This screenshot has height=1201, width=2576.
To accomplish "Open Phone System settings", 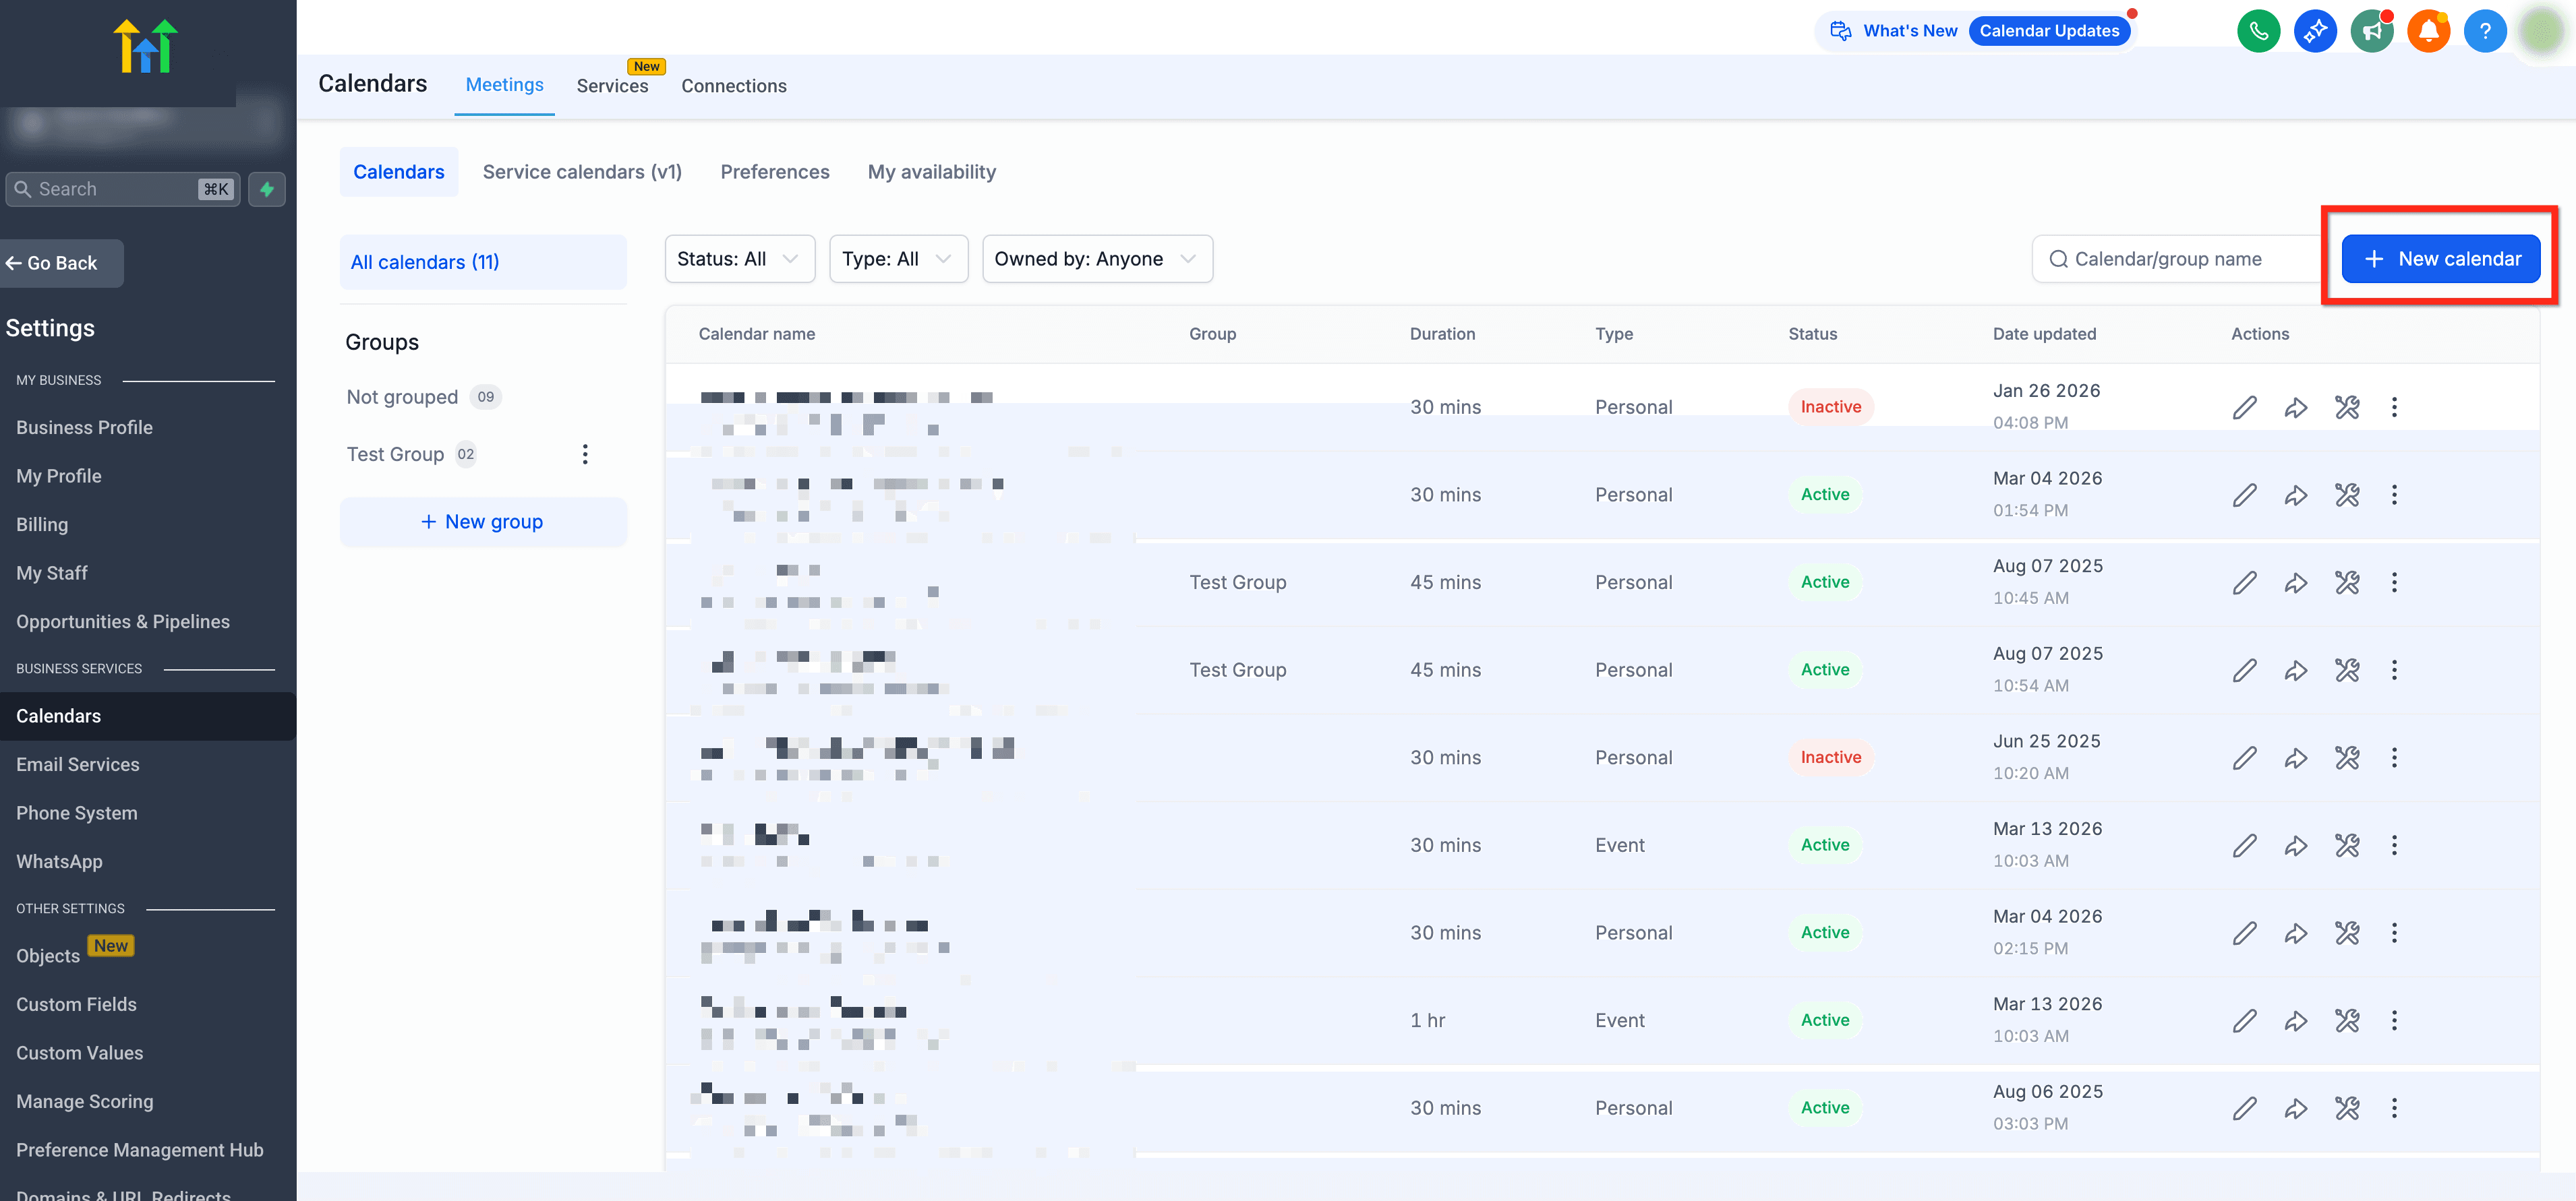I will [77, 813].
